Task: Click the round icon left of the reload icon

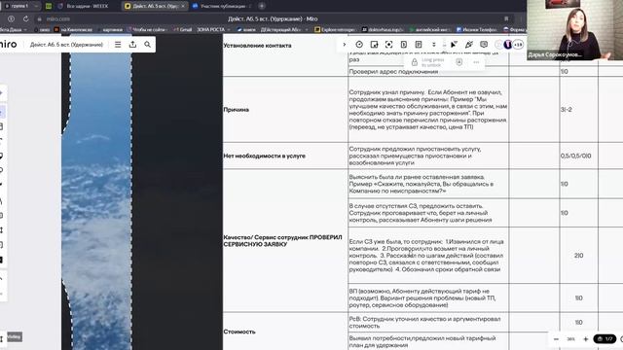Action: pyautogui.click(x=11, y=18)
